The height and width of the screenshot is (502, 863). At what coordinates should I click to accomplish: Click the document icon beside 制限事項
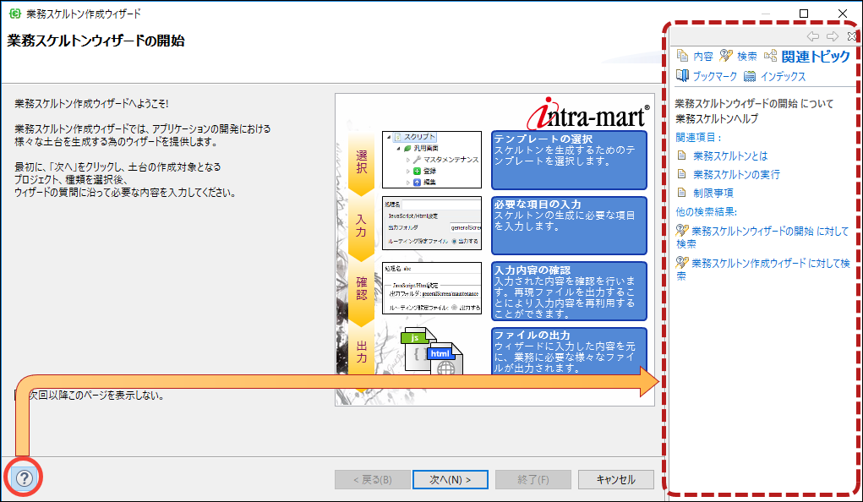[x=682, y=194]
